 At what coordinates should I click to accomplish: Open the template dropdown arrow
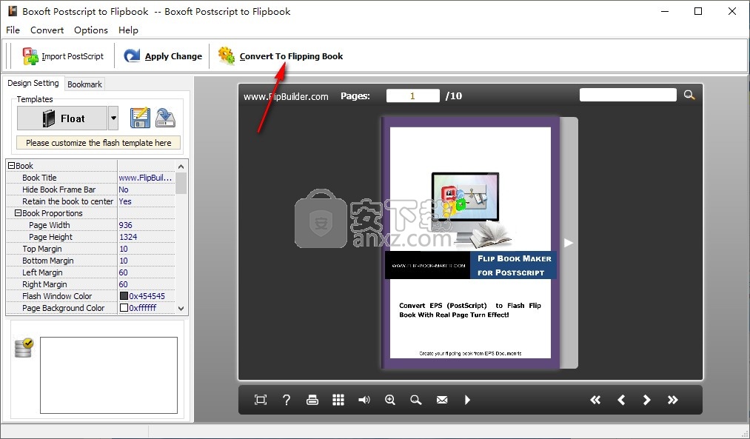pyautogui.click(x=113, y=118)
